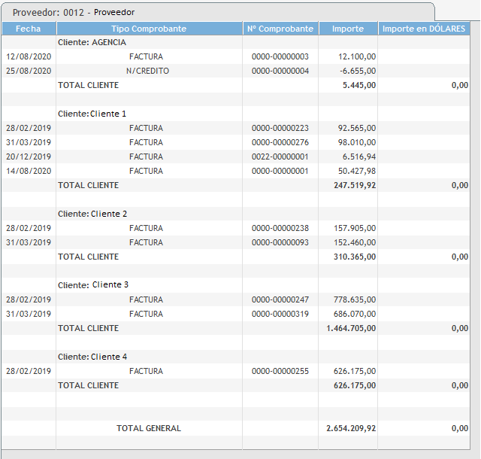
Task: Click comprobante link 0000-00000276
Action: (280, 143)
